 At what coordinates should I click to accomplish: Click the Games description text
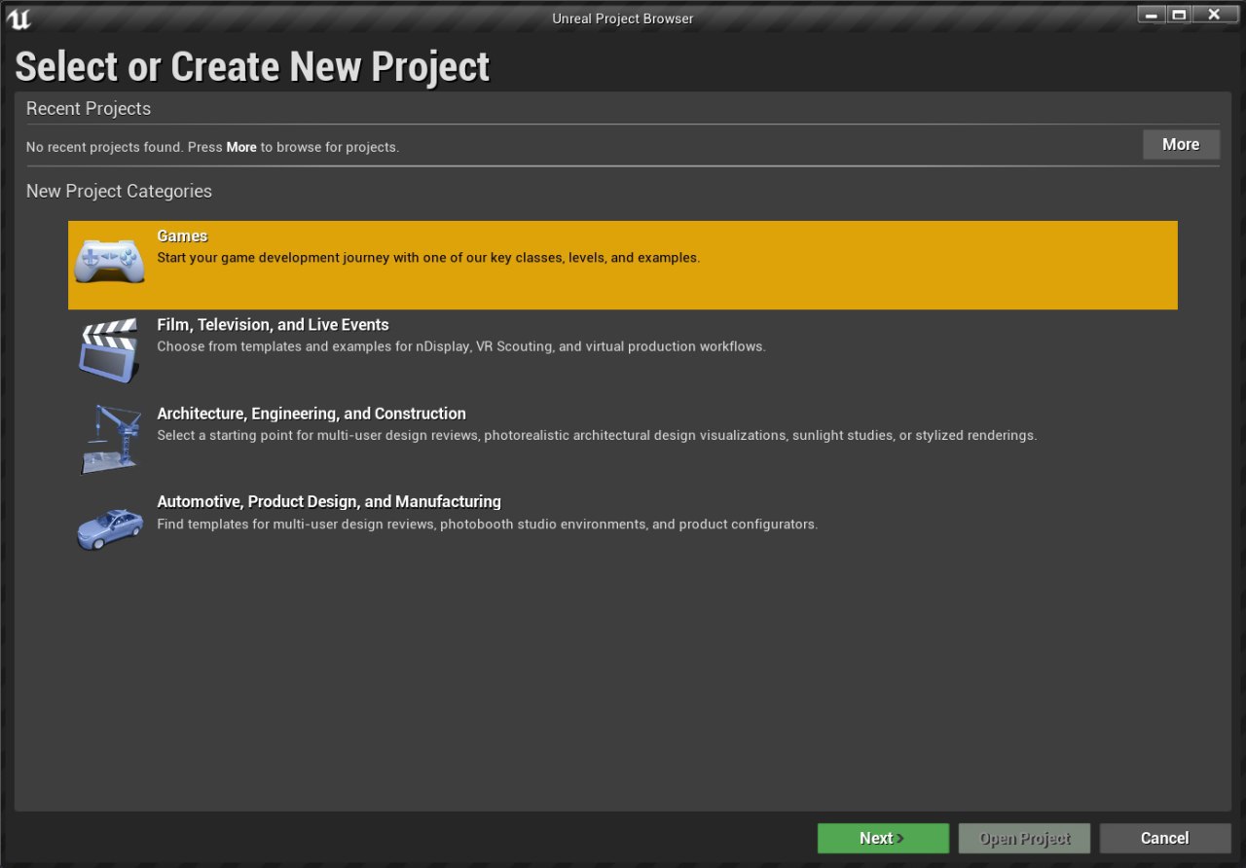[x=428, y=258]
